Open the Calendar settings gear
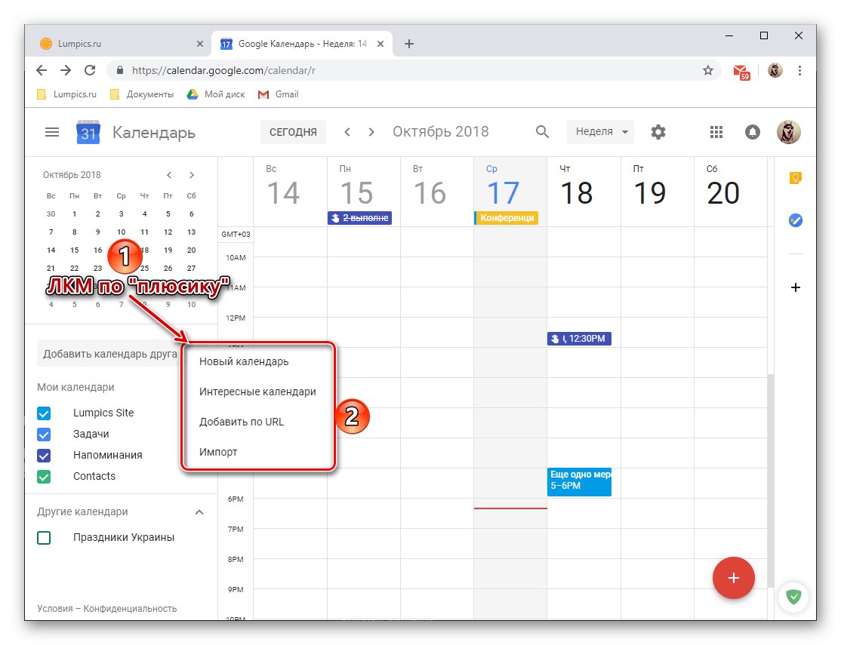This screenshot has height=645, width=841. pos(658,131)
